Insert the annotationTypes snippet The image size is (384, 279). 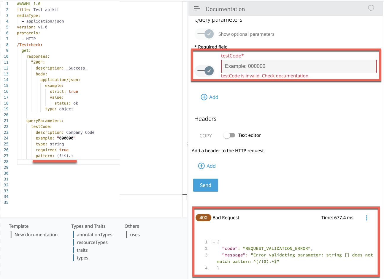point(95,235)
